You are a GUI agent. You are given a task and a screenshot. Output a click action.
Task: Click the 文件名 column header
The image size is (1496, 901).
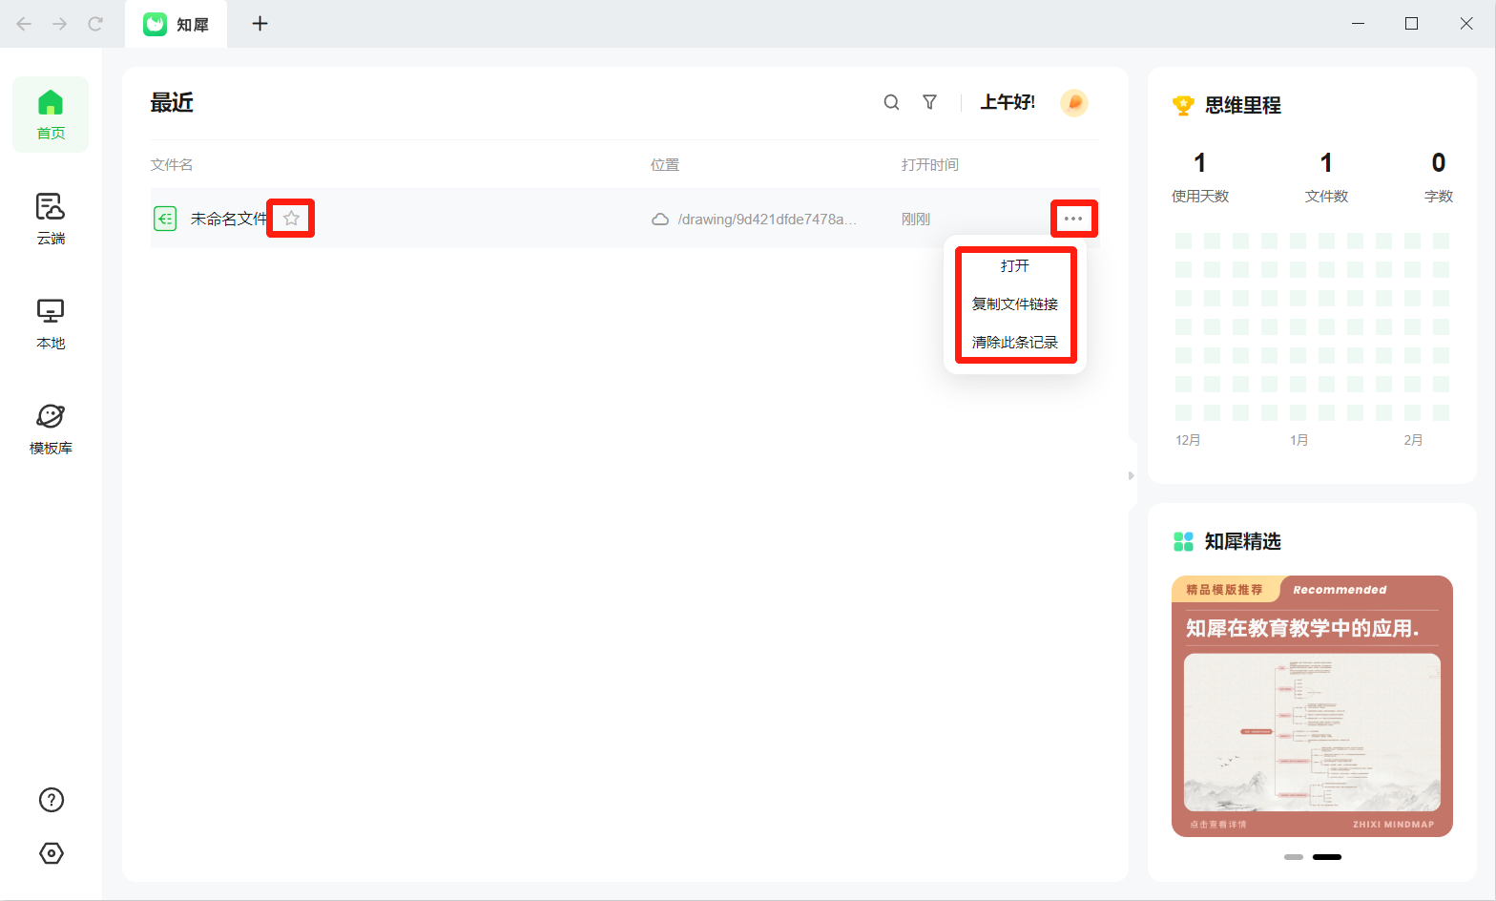click(172, 165)
